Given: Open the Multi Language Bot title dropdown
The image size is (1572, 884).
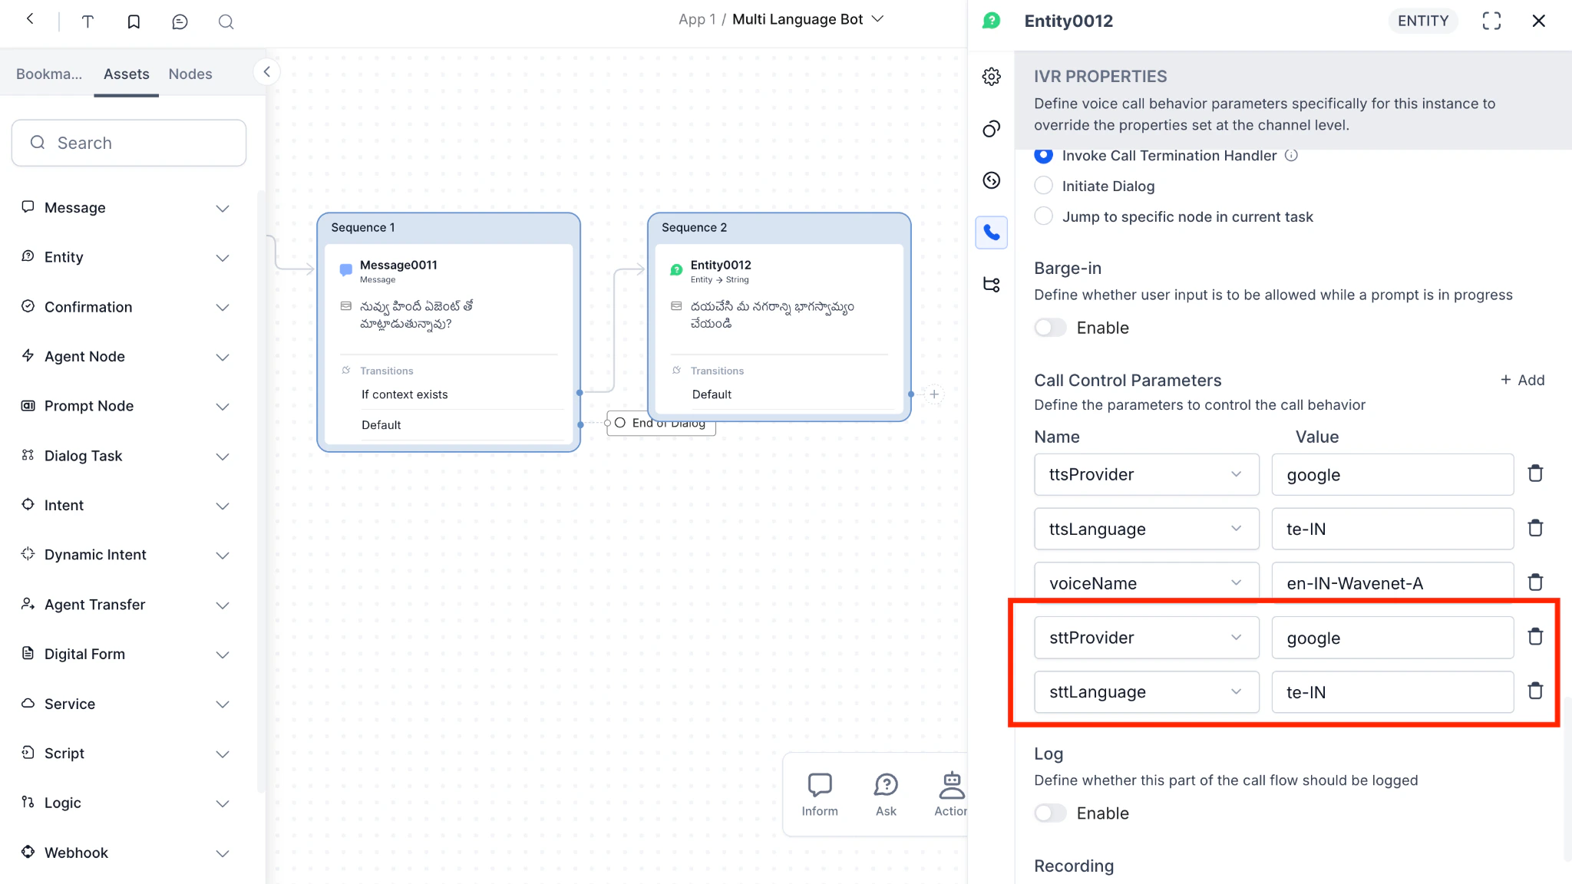Looking at the screenshot, I should coord(878,19).
